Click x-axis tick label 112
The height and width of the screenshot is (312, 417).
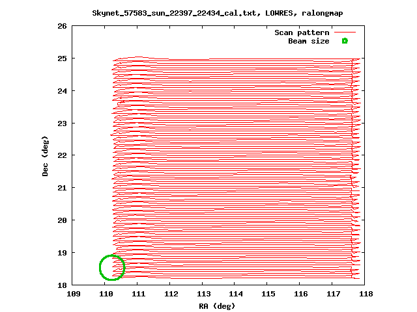tap(171, 294)
